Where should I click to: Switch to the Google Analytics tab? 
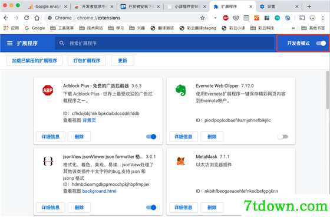coord(48,6)
